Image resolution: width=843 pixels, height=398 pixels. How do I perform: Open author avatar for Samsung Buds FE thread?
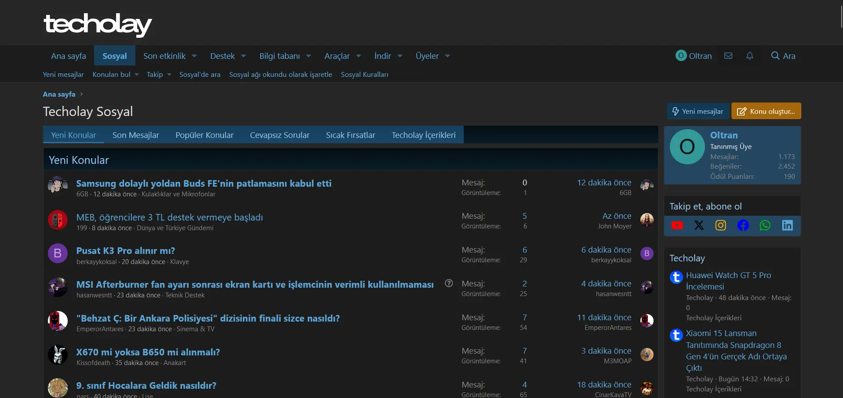[x=58, y=186]
